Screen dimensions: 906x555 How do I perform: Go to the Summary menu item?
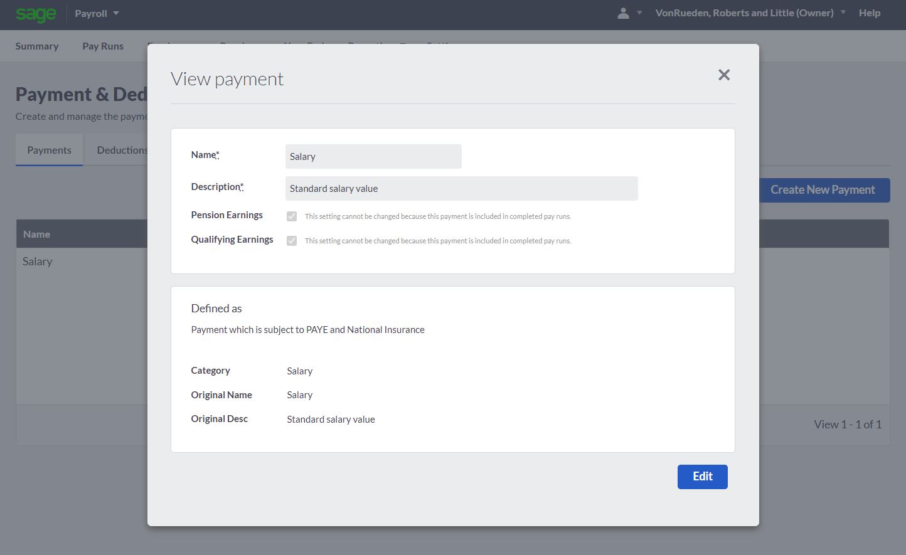tap(37, 46)
